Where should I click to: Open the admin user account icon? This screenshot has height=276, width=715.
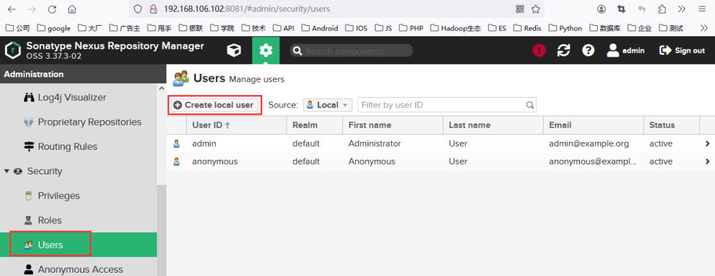click(613, 50)
